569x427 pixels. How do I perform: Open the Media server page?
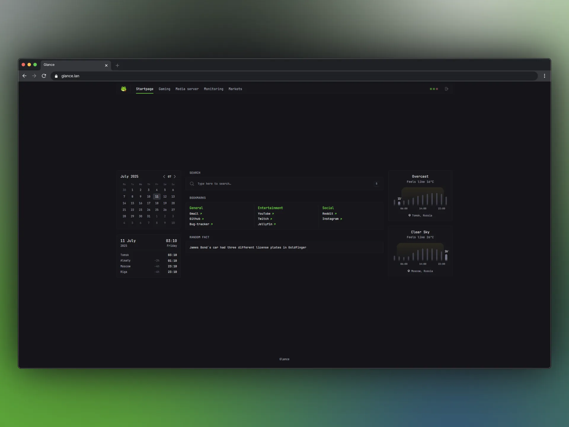pos(187,89)
